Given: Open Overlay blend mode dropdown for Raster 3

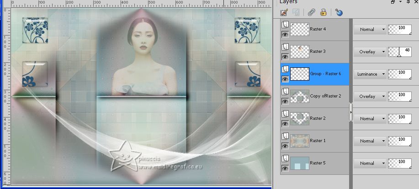Looking at the screenshot, I should click(370, 52).
